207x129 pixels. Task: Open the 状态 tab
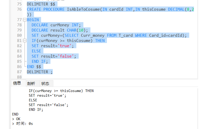pyautogui.click(x=45, y=83)
